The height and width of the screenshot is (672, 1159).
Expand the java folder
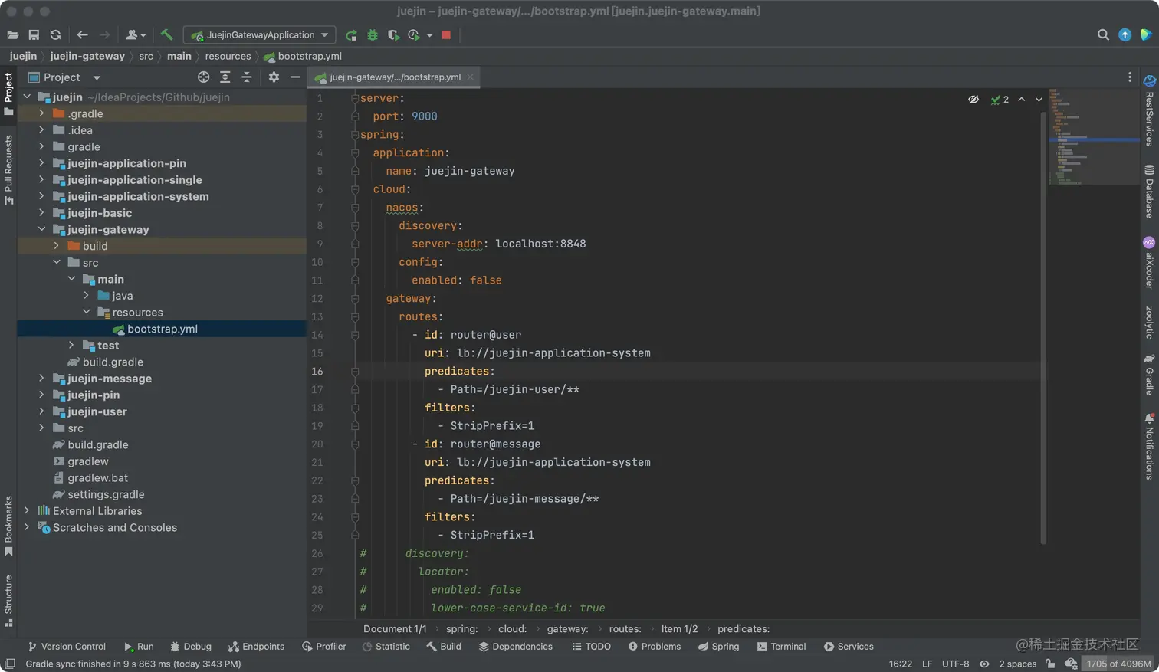86,296
